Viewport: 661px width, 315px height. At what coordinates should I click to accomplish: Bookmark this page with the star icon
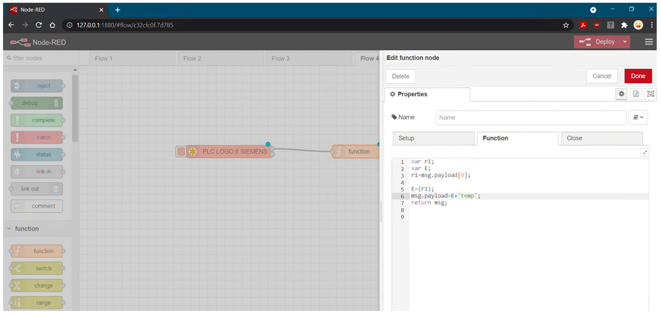[566, 25]
